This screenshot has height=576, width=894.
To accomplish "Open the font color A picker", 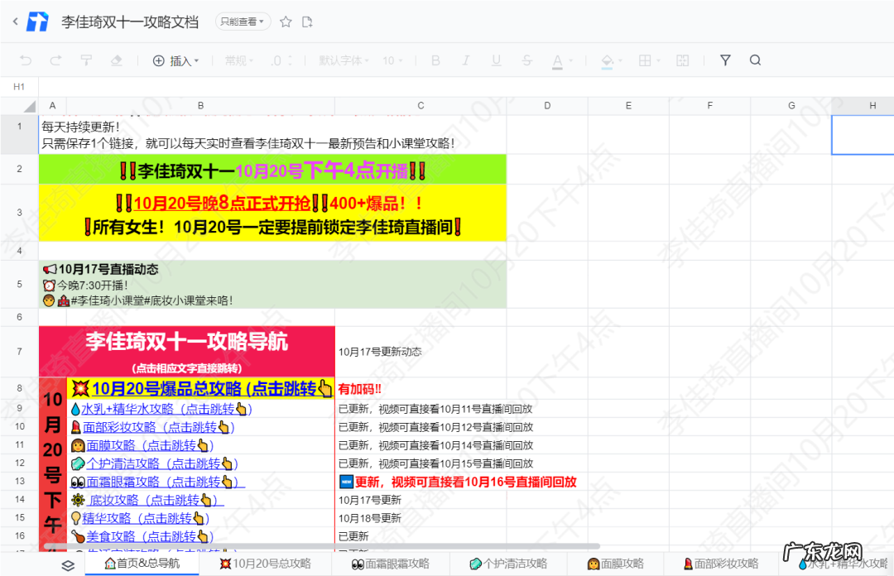I will pyautogui.click(x=557, y=60).
